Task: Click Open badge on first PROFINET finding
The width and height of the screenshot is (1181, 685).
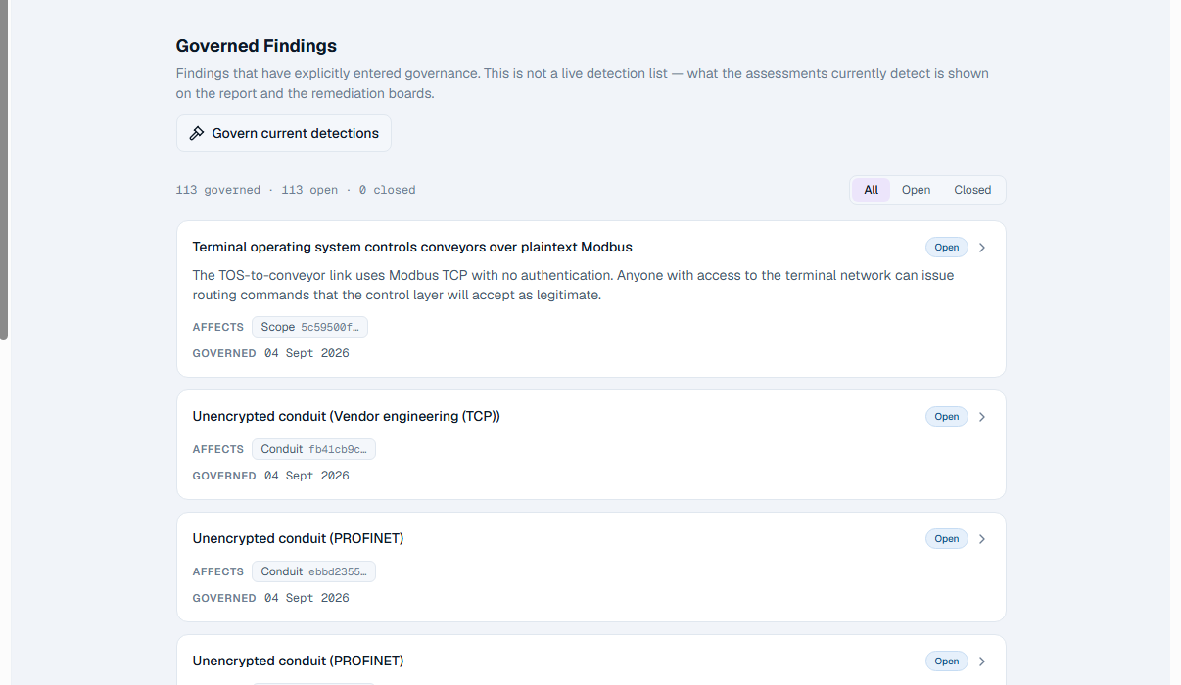Action: [x=947, y=539]
